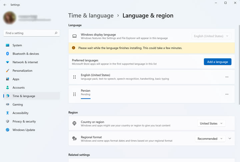240x162 pixels.
Task: Click the Accounts person icon
Action: point(7,87)
